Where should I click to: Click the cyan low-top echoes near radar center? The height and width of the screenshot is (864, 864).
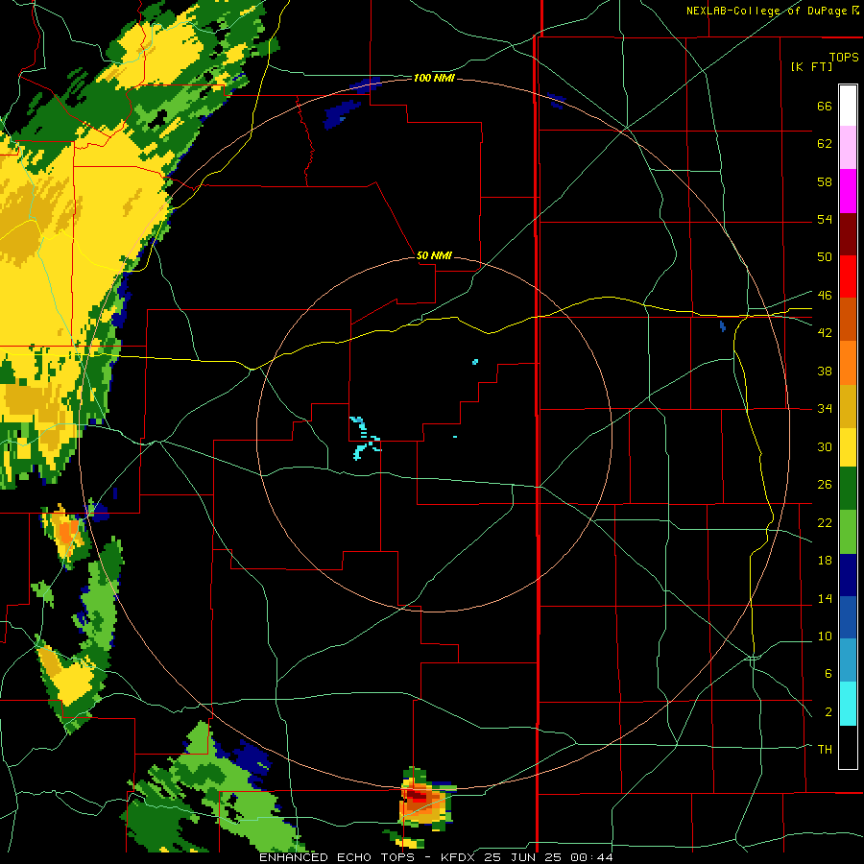(x=364, y=438)
